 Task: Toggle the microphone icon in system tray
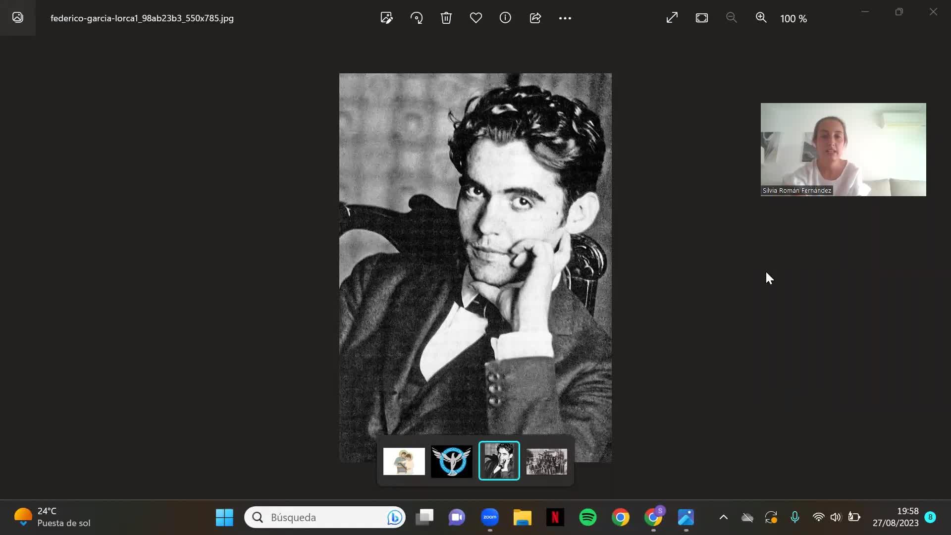(x=794, y=517)
